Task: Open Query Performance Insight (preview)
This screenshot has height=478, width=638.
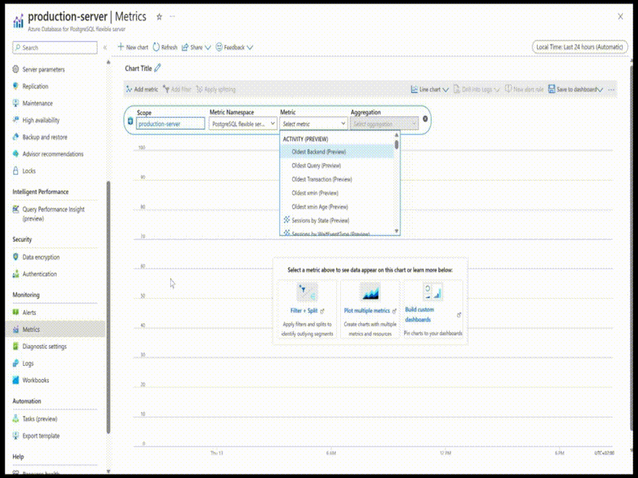Action: coord(53,214)
